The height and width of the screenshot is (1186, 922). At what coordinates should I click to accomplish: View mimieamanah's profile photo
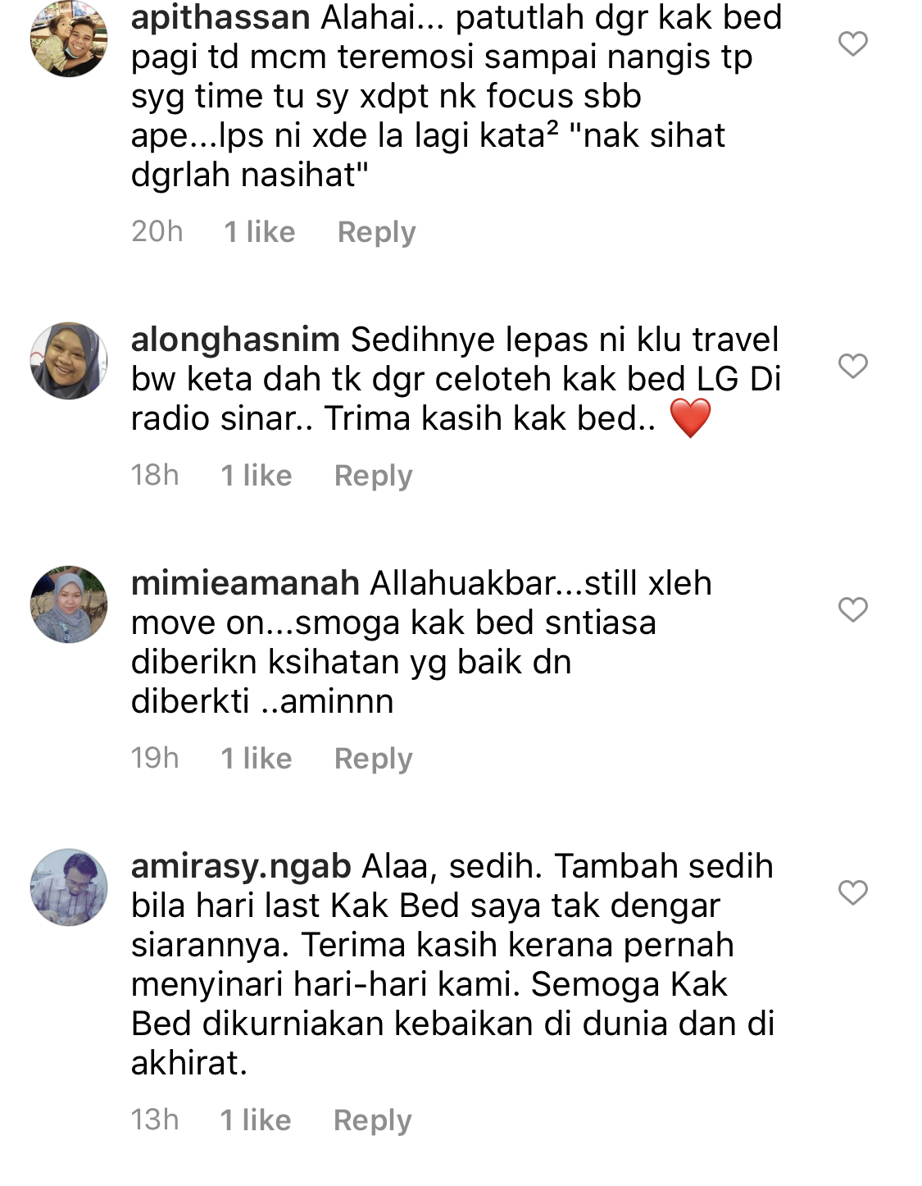pyautogui.click(x=69, y=604)
